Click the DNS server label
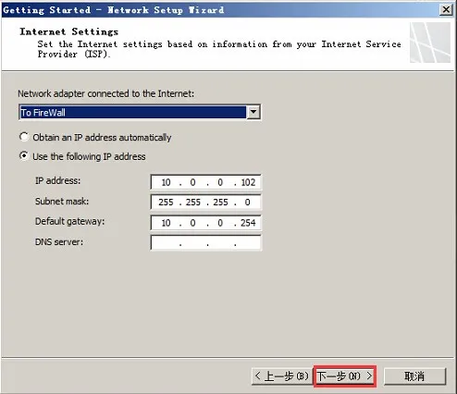 [x=59, y=242]
